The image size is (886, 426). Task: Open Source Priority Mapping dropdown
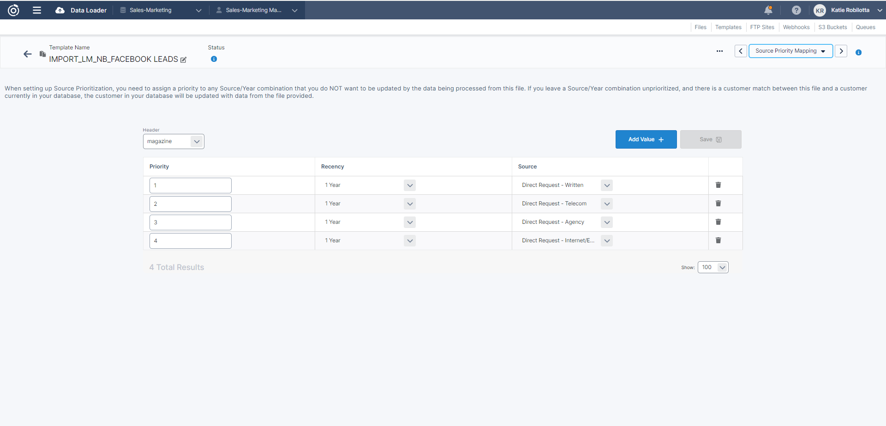pyautogui.click(x=790, y=51)
